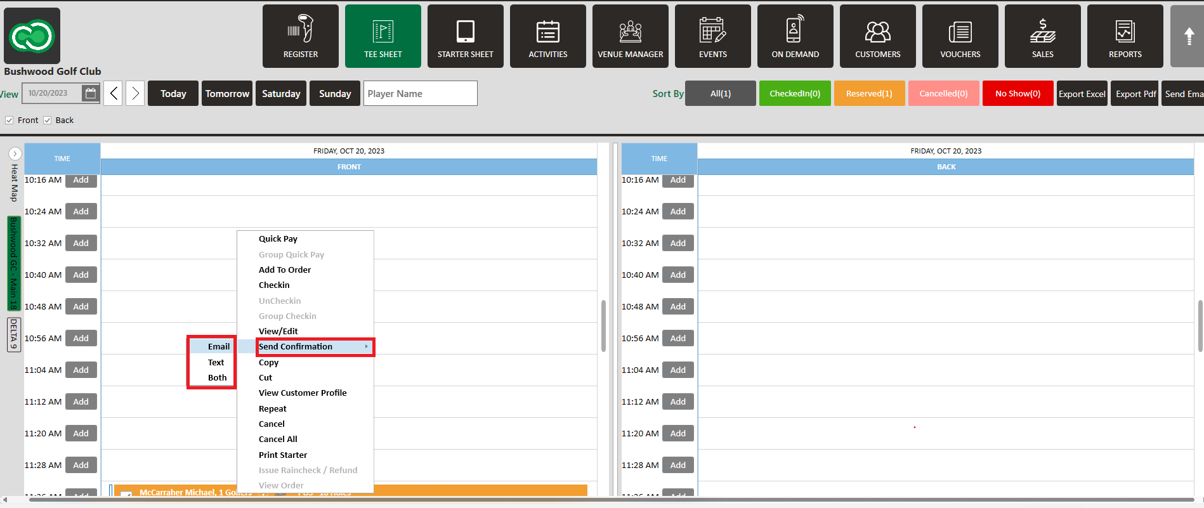Toggle the Front checkbox
The image size is (1204, 508).
pos(10,120)
